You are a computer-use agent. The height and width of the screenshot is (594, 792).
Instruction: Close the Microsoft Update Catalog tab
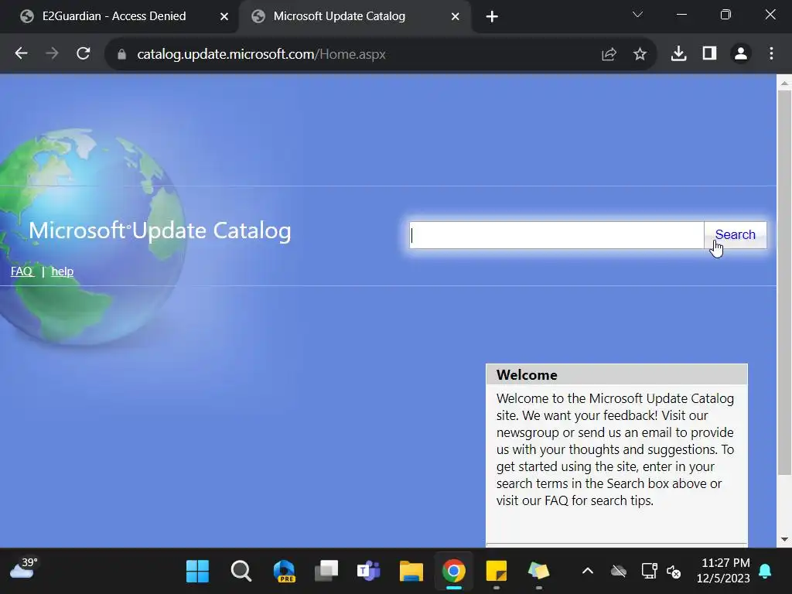(x=455, y=17)
